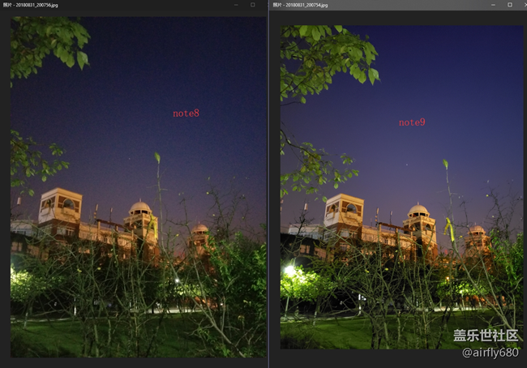This screenshot has width=527, height=368.
Task: Click the central domed tower in note8 photo
Action: pos(141,219)
